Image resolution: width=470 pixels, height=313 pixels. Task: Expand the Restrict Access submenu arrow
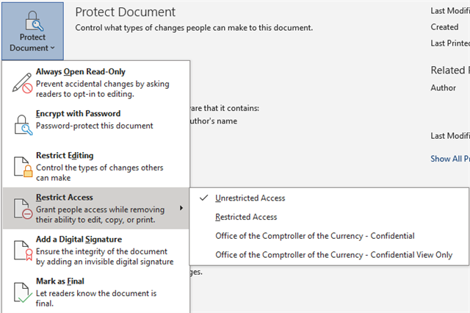tap(181, 208)
